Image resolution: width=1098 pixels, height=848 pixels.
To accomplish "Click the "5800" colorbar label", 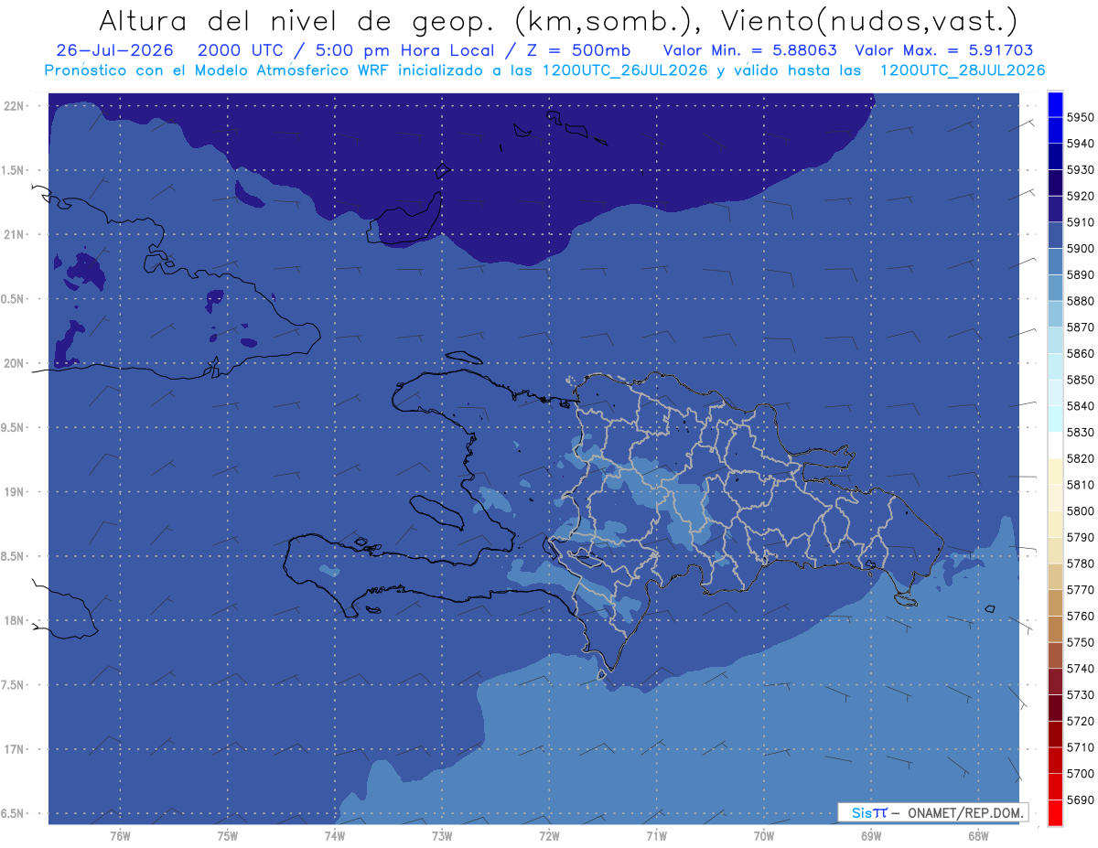I will coord(1081,510).
